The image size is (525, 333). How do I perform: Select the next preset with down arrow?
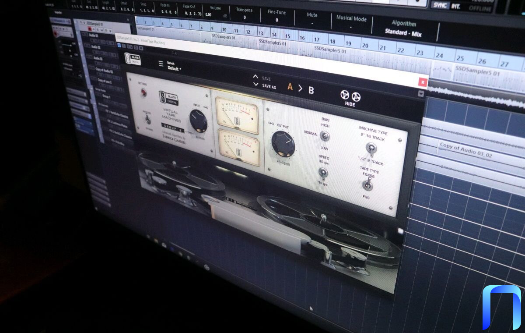point(256,84)
